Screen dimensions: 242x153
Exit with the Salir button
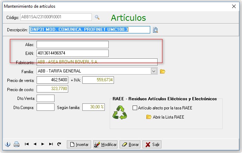pos(152,145)
